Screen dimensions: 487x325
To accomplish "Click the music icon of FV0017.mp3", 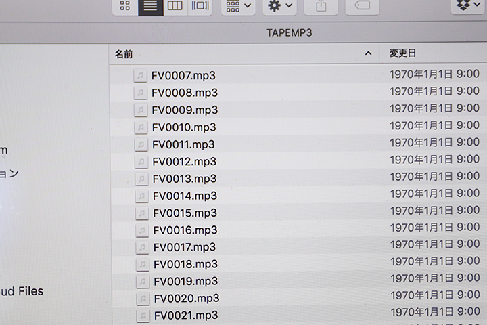I will (142, 247).
